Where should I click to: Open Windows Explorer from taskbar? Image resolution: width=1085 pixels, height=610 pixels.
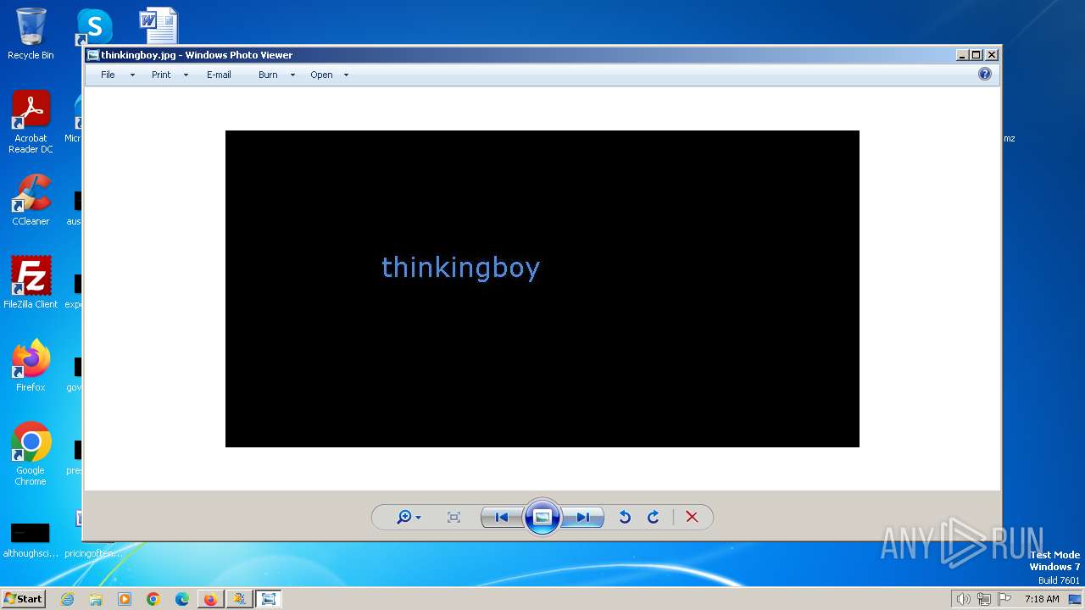[x=96, y=599]
